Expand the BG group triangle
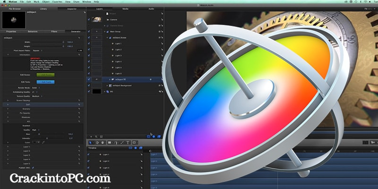The width and height of the screenshot is (378, 189). point(105,92)
